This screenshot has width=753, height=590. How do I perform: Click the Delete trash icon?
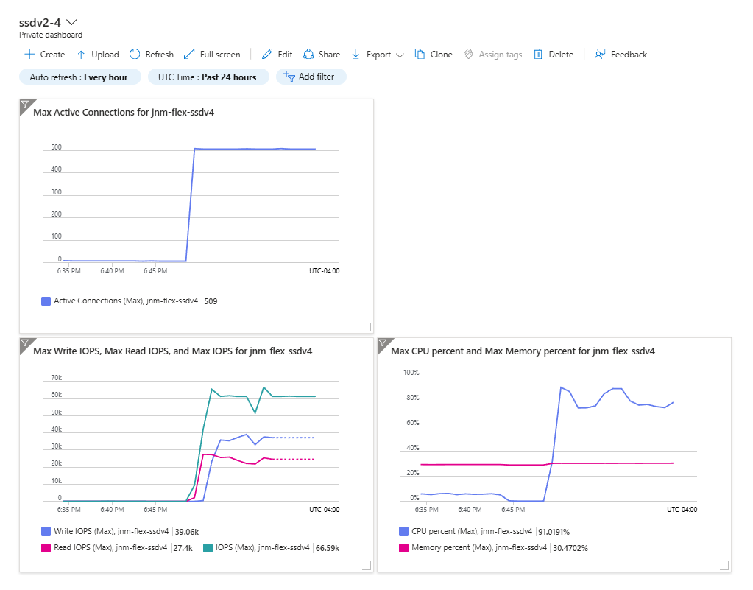(538, 55)
